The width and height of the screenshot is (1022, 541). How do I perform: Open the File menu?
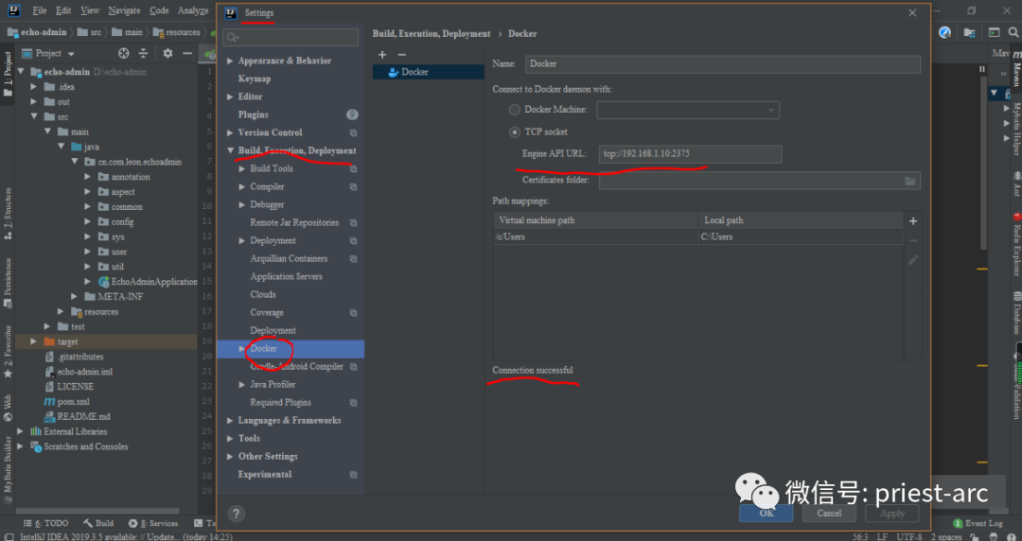click(39, 10)
